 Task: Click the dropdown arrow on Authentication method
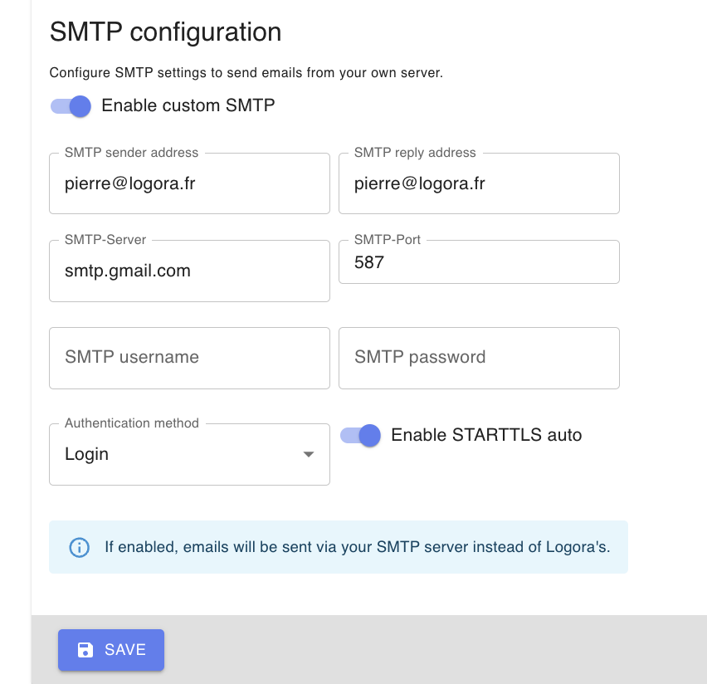[308, 454]
